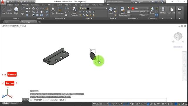Viewport: 188px width, 106px height.
Task: Click the Undo arrow in quick access toolbar
Action: 25,2
